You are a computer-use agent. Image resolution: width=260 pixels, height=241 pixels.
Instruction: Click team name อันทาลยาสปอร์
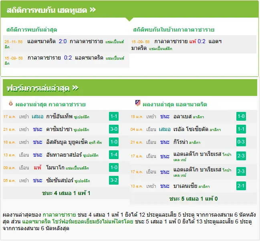(64, 155)
